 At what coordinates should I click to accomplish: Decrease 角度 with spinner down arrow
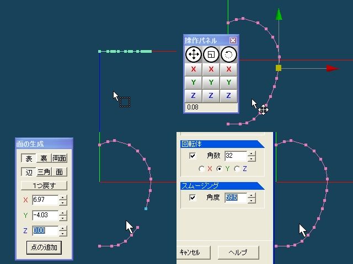pos(252,200)
